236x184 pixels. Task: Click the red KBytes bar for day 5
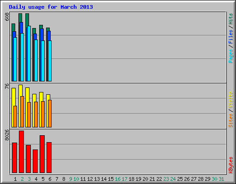coord(42,154)
